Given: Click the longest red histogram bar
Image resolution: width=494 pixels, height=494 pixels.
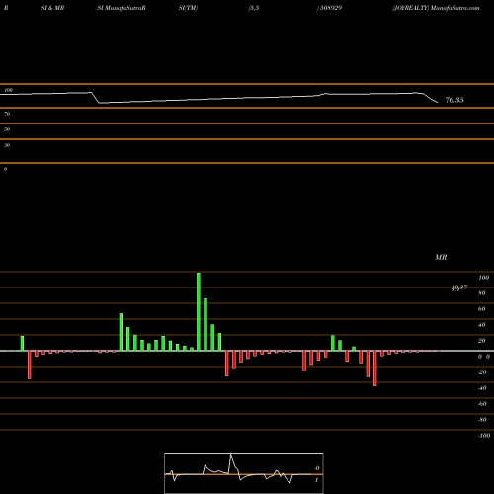Looking at the screenshot, I should tap(375, 369).
